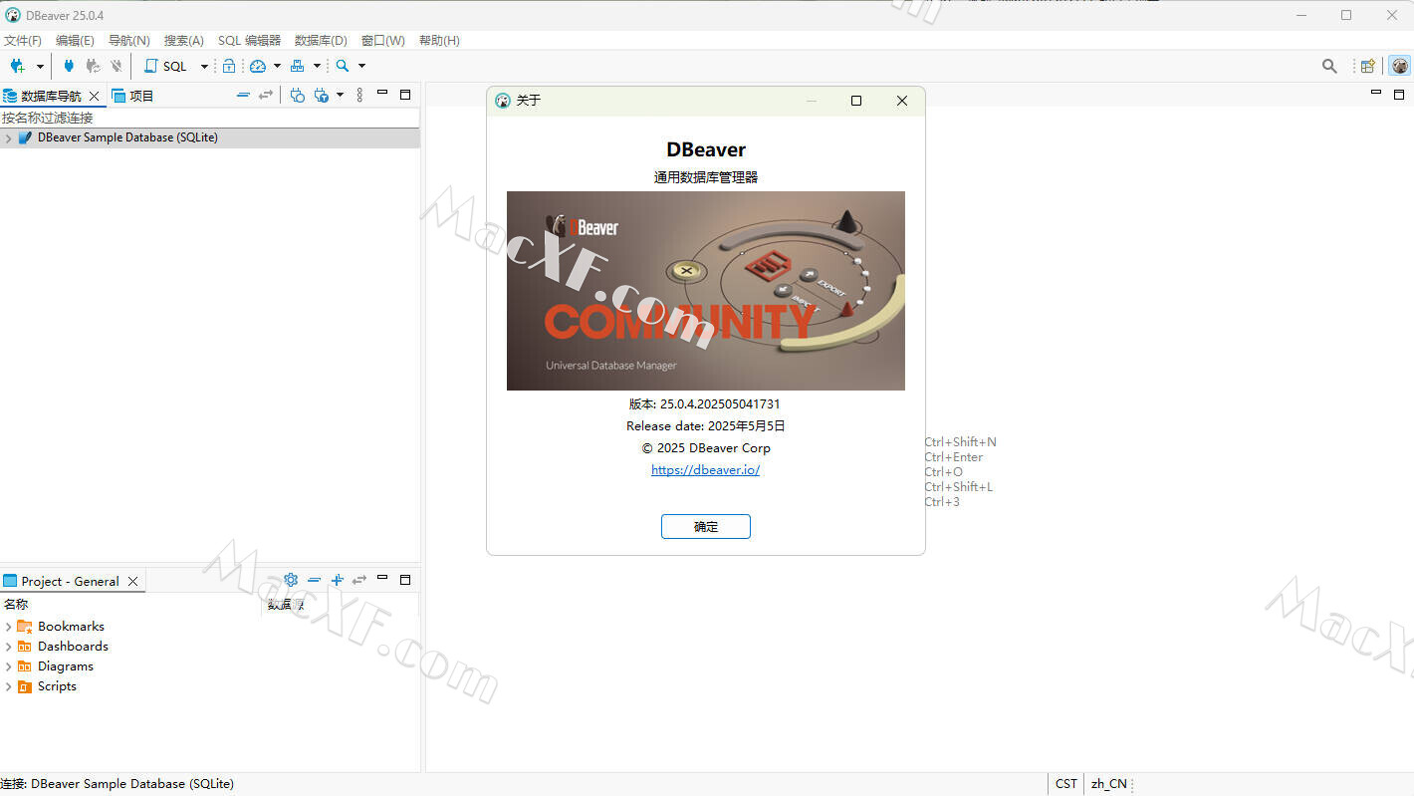
Task: Click the global search magnifier at top right
Action: [1329, 66]
